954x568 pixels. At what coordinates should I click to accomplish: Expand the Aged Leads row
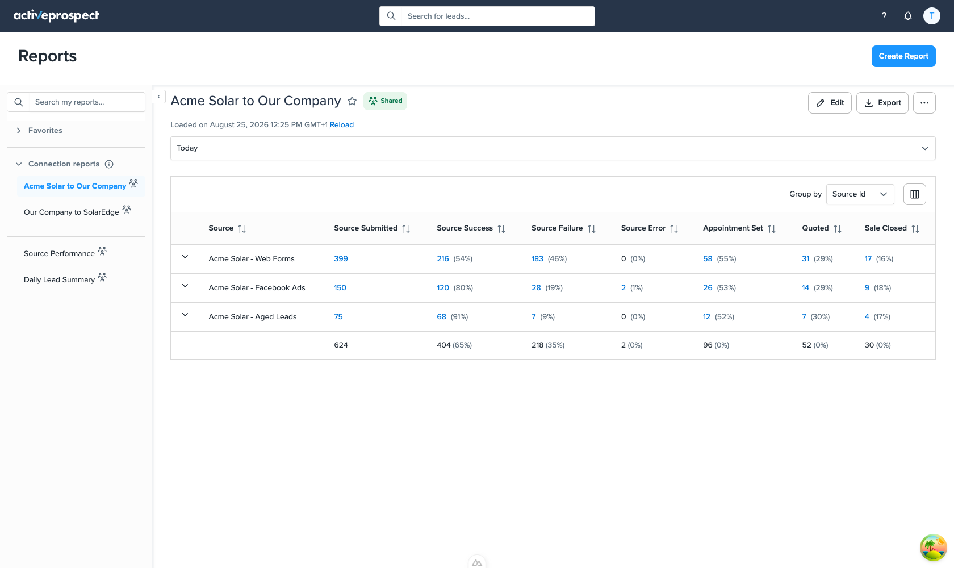[185, 315]
